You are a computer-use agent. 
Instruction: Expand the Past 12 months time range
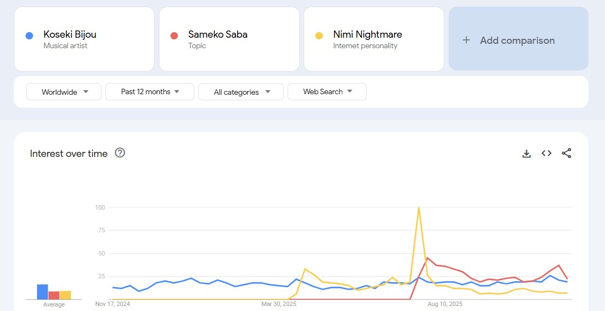click(x=150, y=92)
